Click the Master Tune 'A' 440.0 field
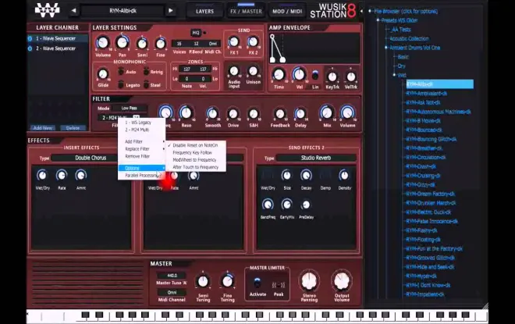Image resolution: width=515 pixels, height=324 pixels. pos(172,276)
